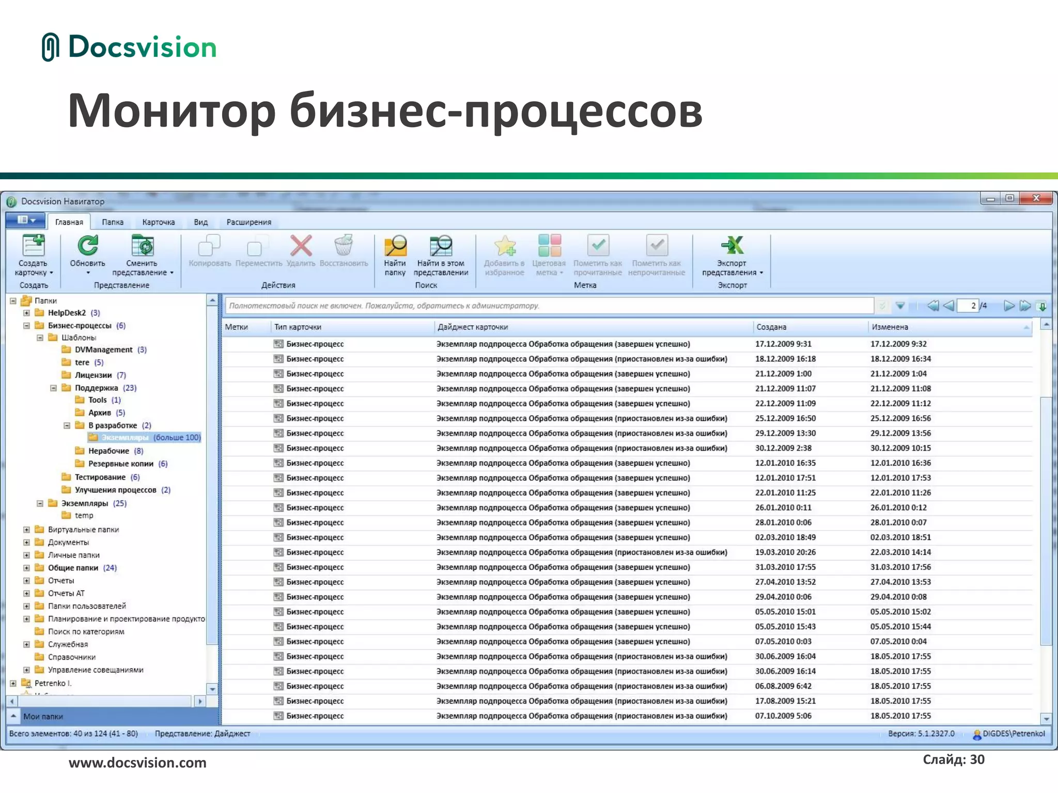Viewport: 1058px width, 793px height.
Task: Click the filter funnel icon near search
Action: coord(900,306)
